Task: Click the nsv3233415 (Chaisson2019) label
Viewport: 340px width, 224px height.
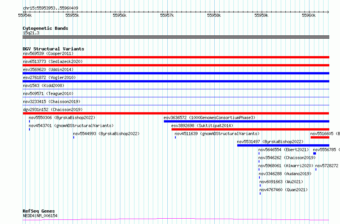Action: click(x=52, y=102)
